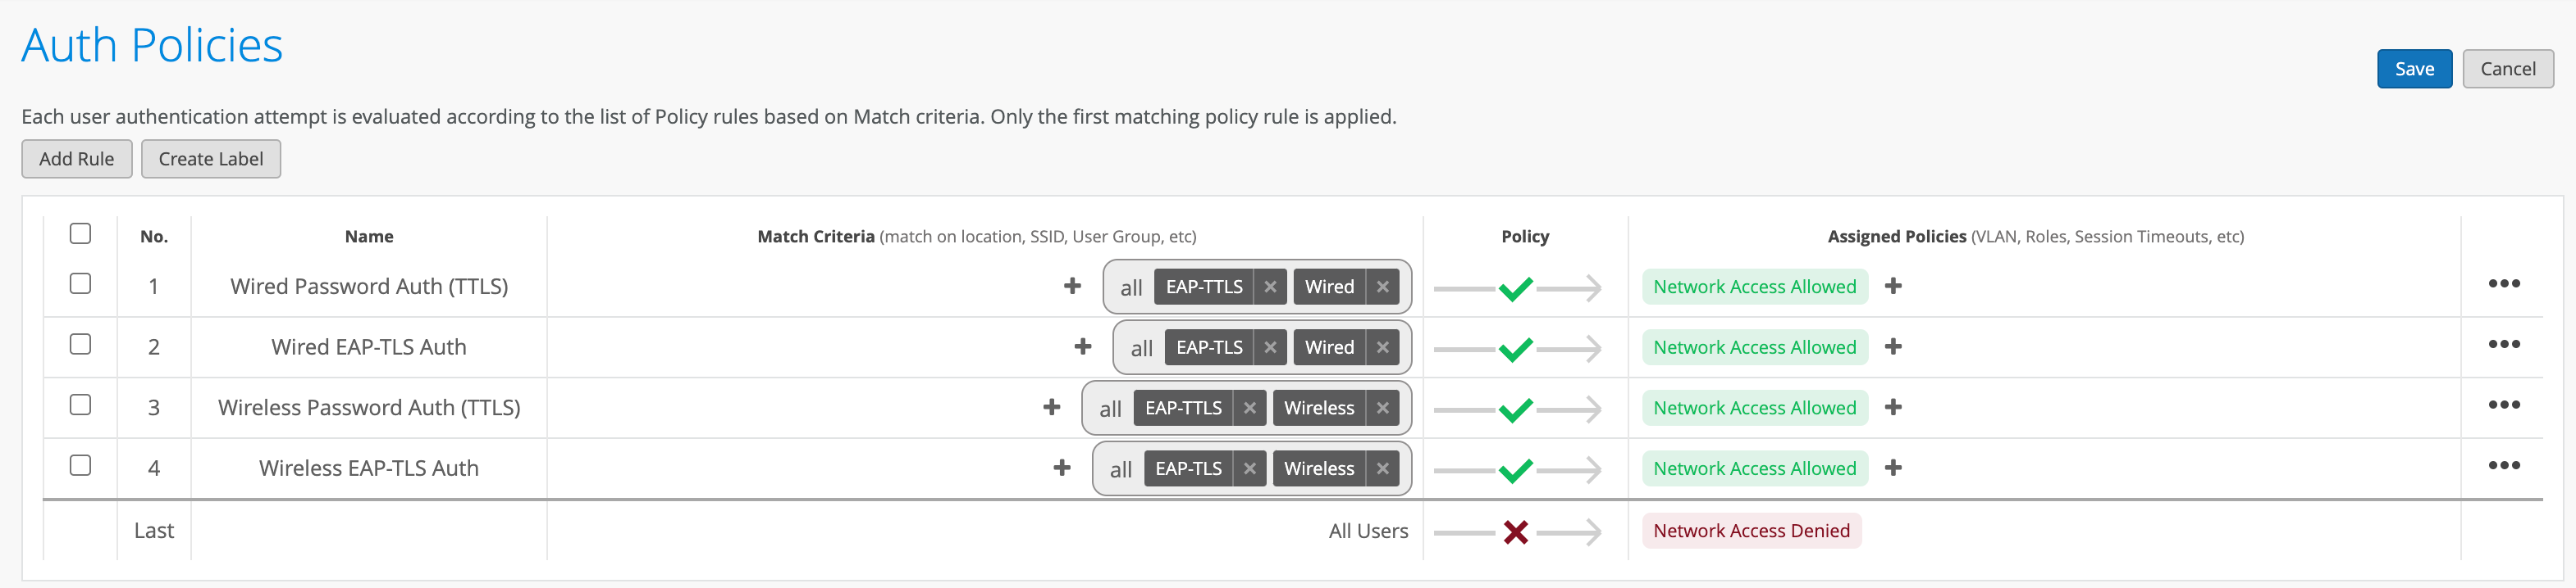Add match criteria to Wireless EAP-TLS Auth rule
The height and width of the screenshot is (588, 2576).
[x=1062, y=468]
